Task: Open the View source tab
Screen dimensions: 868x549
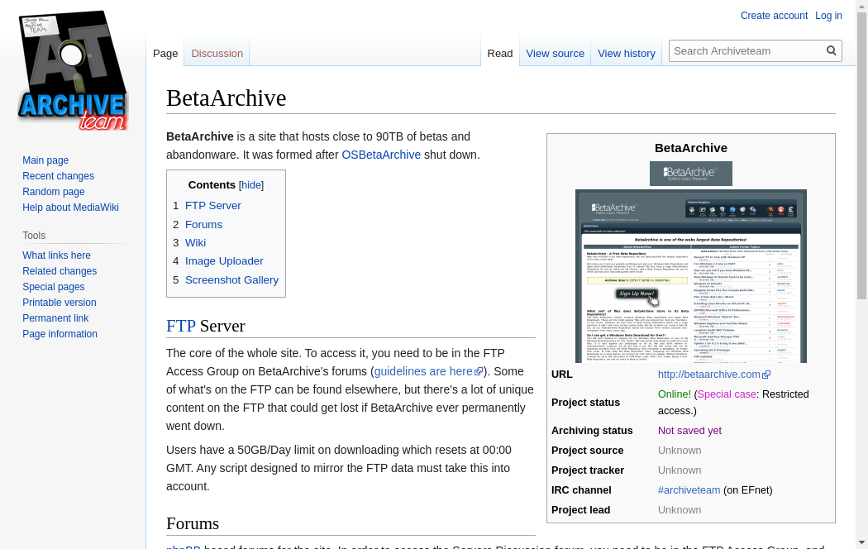Action: pos(555,54)
